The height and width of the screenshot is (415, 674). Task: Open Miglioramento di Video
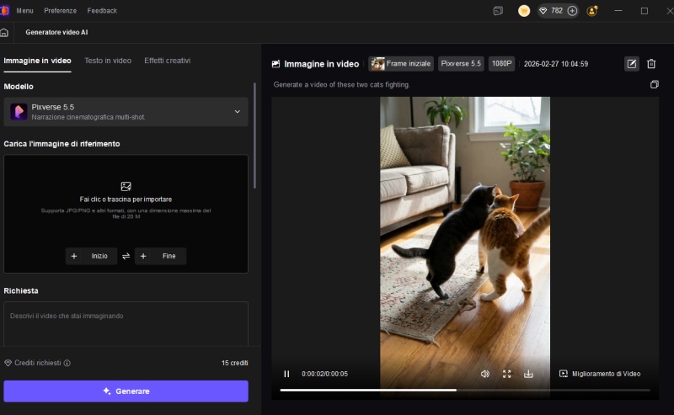[600, 374]
